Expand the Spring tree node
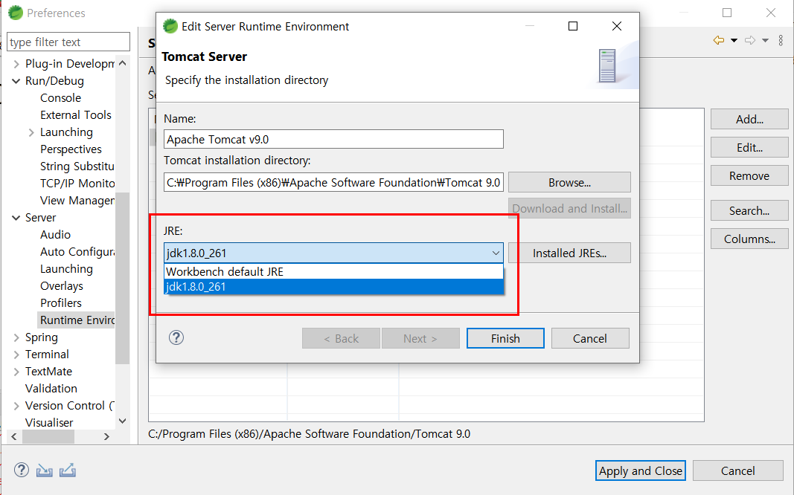The image size is (794, 495). pos(16,337)
